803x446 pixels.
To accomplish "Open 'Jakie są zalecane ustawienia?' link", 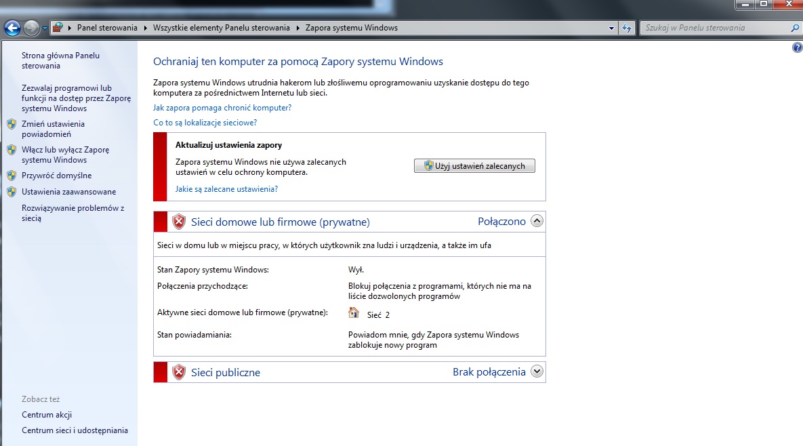I will [226, 189].
